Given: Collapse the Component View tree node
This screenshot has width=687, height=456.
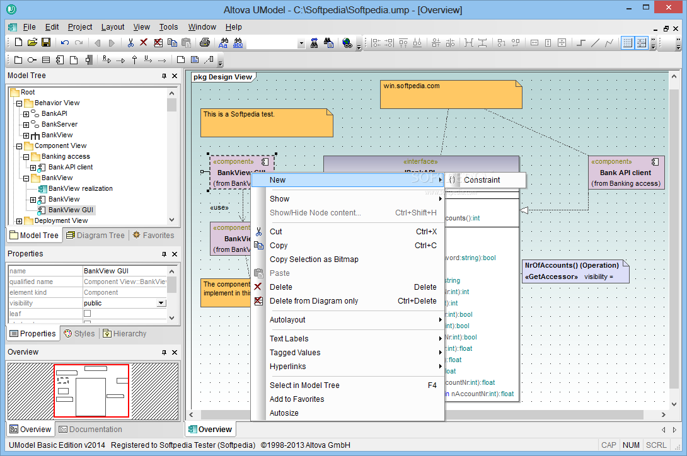Looking at the screenshot, I should coord(20,146).
